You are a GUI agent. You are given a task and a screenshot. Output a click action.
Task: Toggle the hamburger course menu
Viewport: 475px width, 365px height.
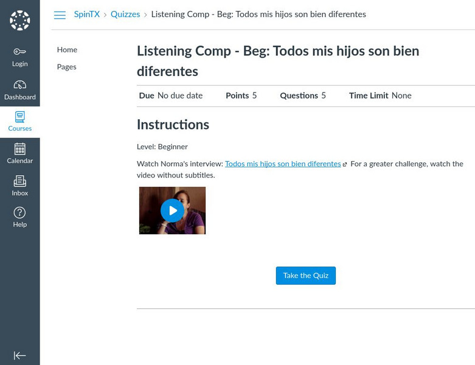point(60,15)
